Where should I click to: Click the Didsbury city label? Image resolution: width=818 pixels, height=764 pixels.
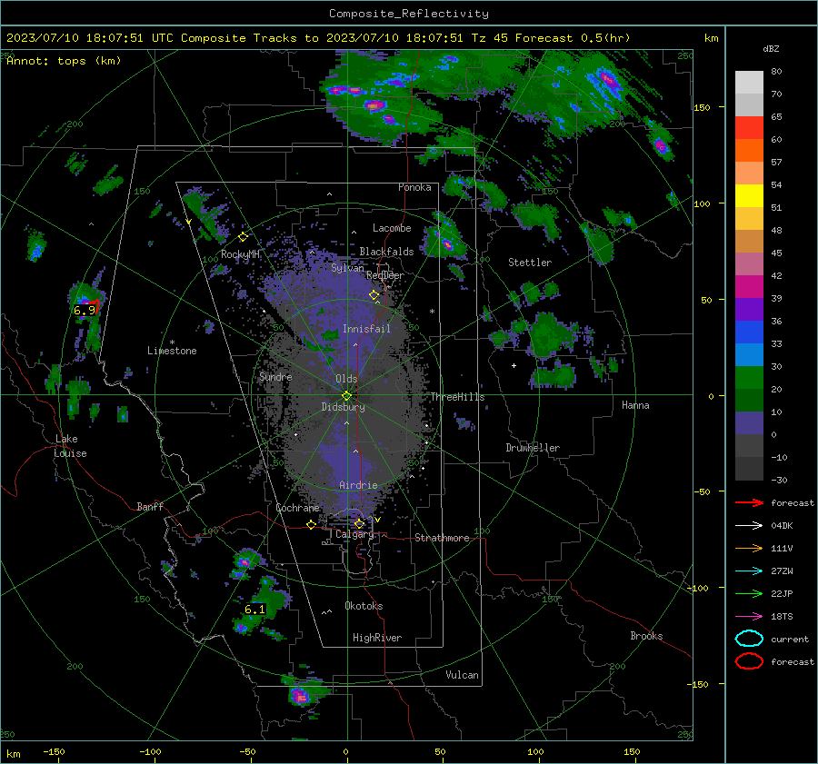[343, 407]
